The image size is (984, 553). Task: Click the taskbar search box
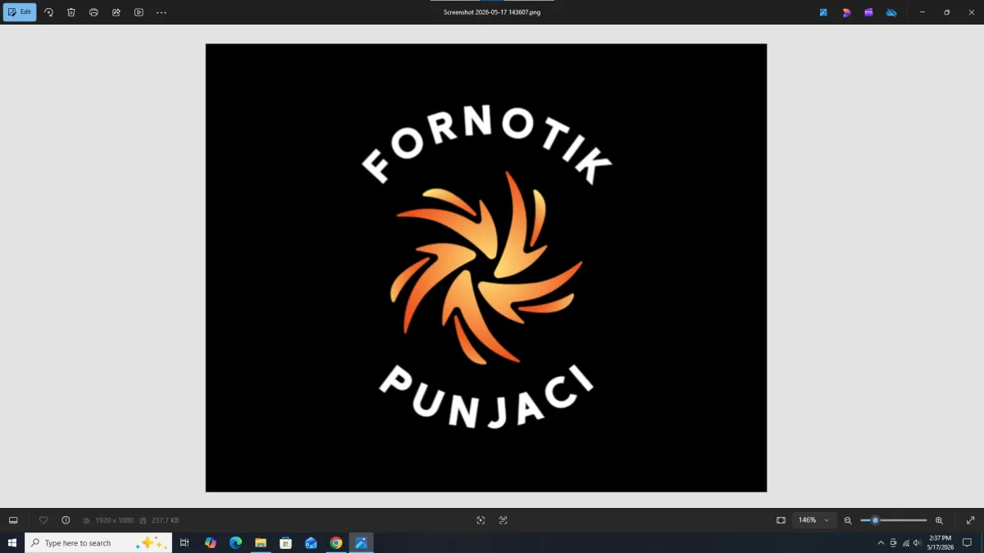(x=98, y=542)
